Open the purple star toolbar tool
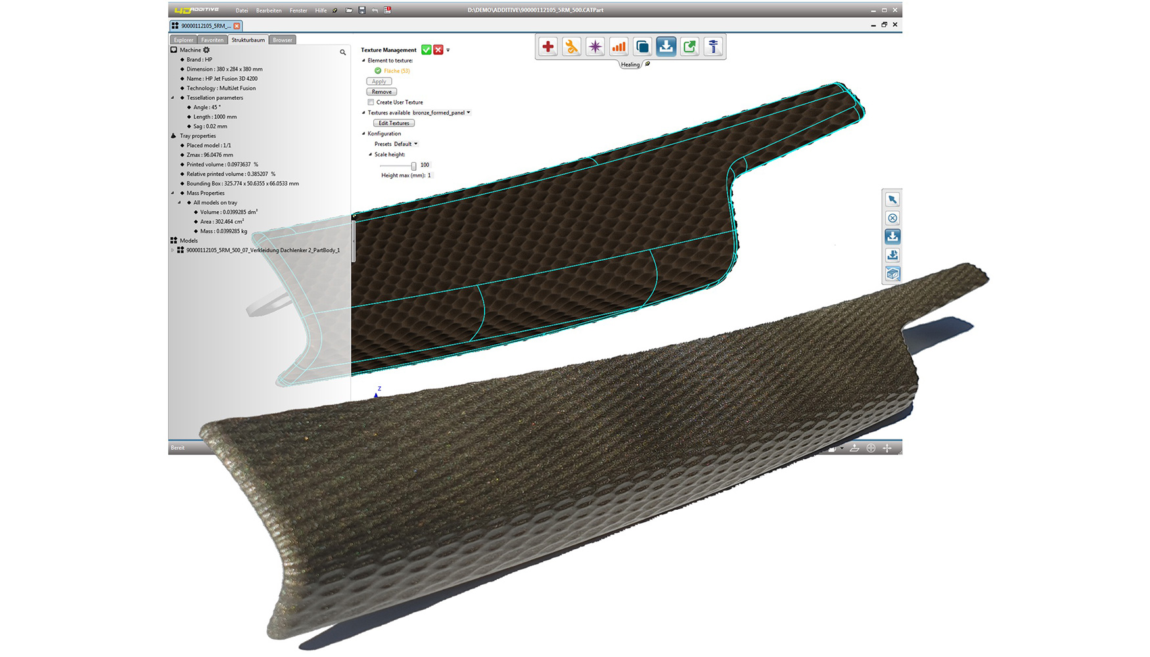The height and width of the screenshot is (657, 1150). 595,47
